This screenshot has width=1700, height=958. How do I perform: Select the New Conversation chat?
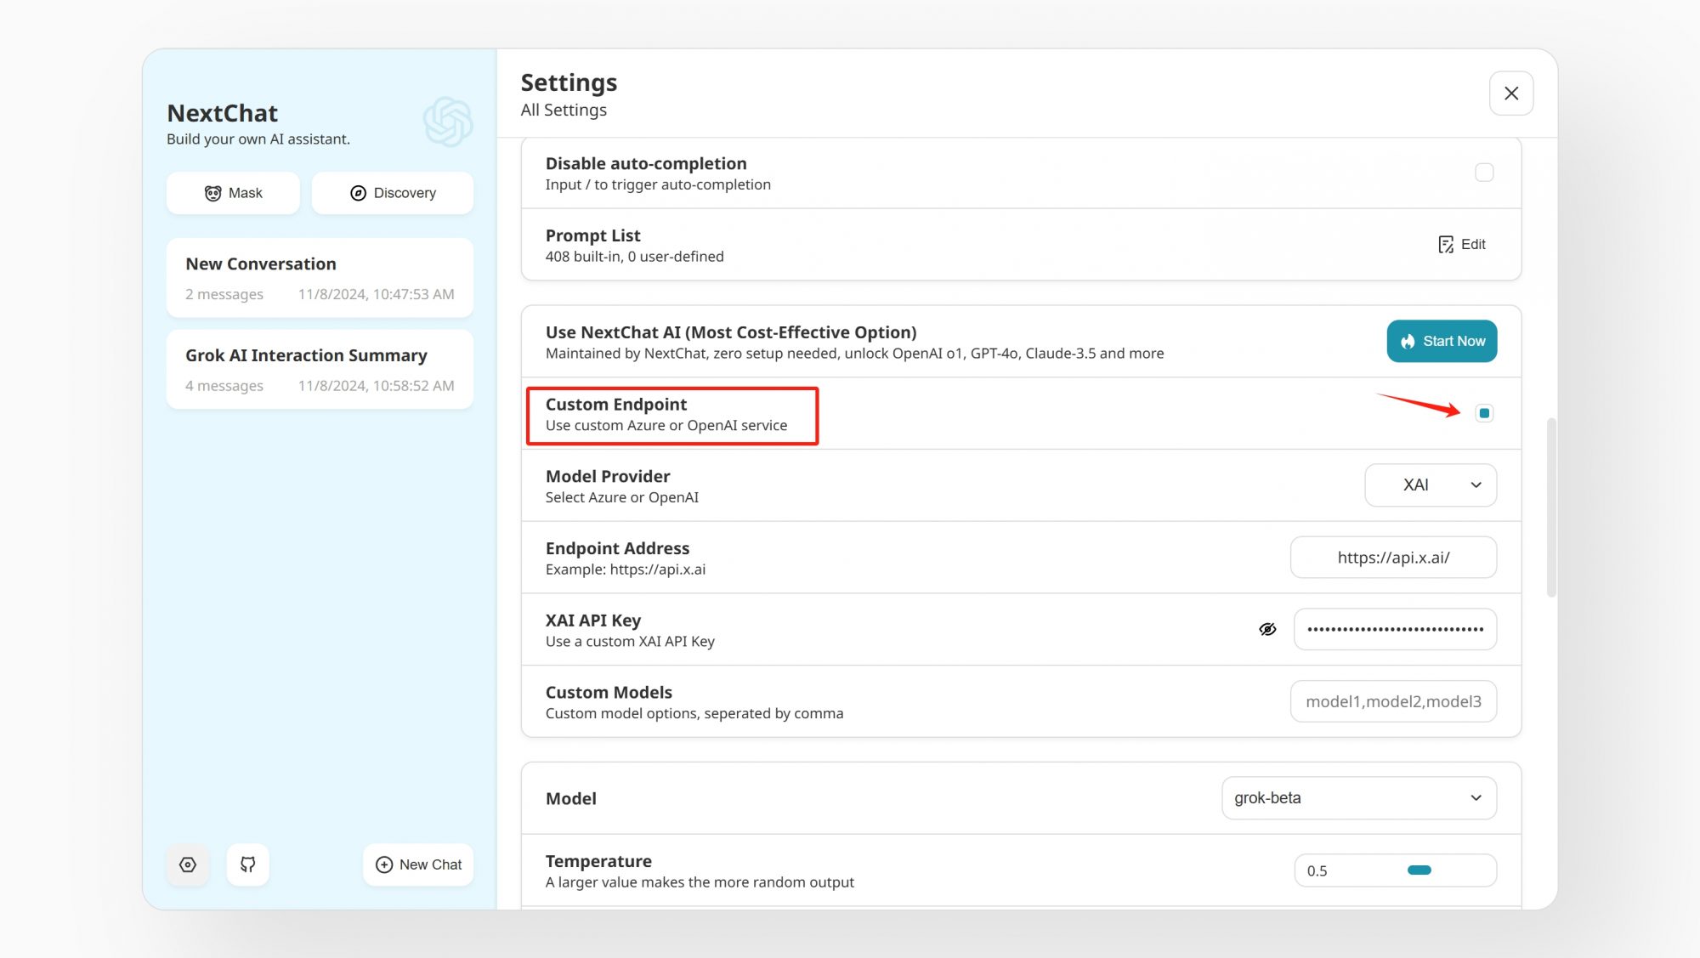coord(320,278)
